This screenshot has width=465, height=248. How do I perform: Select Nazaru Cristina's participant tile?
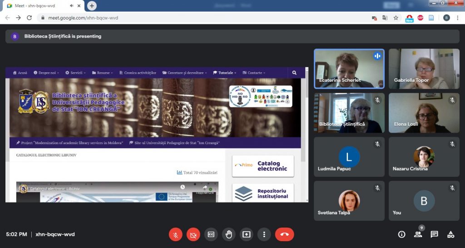pyautogui.click(x=424, y=157)
